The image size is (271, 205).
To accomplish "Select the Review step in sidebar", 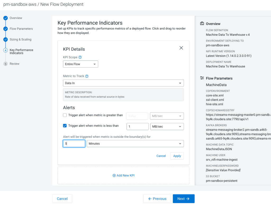I will (15, 64).
